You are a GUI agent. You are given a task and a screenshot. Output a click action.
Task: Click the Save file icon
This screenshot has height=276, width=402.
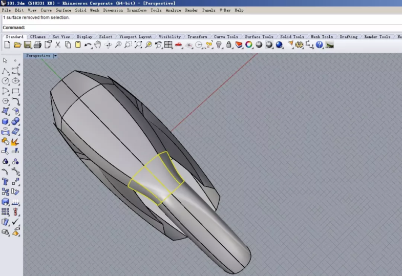tap(27, 45)
